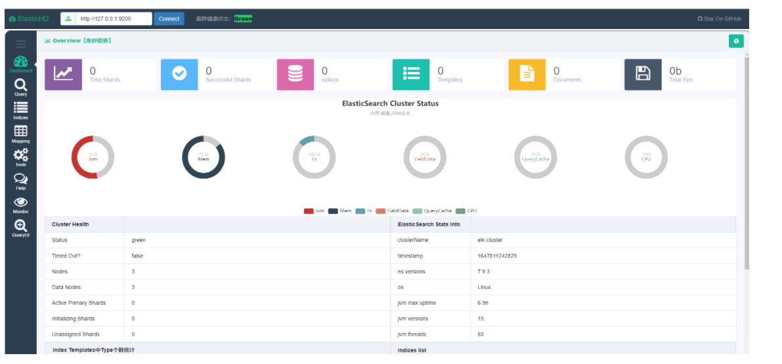Click the Initializing Shards label
Screen dimensions: 782x364
coord(74,319)
